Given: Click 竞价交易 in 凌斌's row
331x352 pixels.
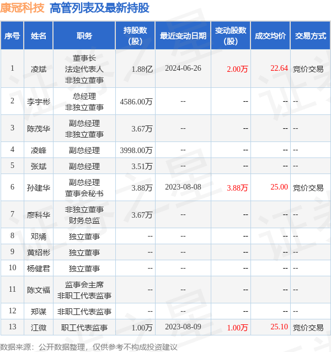Looking at the screenshot, I should pos(308,69).
